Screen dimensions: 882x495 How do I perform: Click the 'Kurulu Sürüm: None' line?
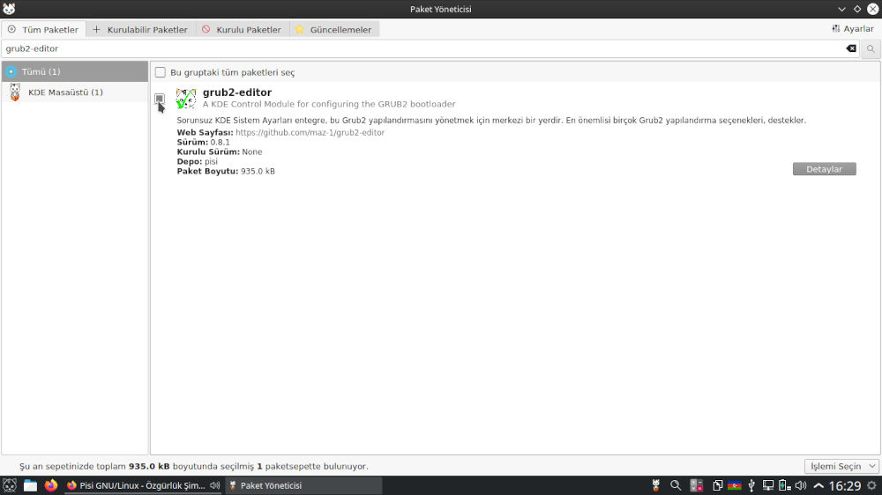click(x=220, y=151)
